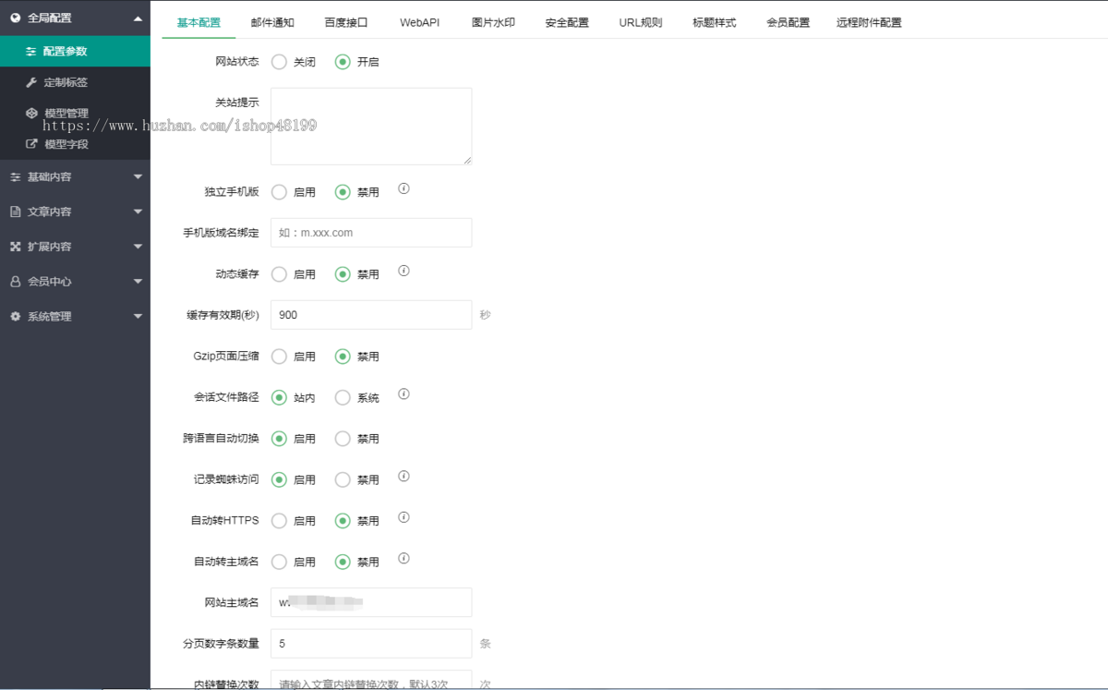The width and height of the screenshot is (1108, 690).
Task: Click the 内链替换次数 input field
Action: point(371,680)
